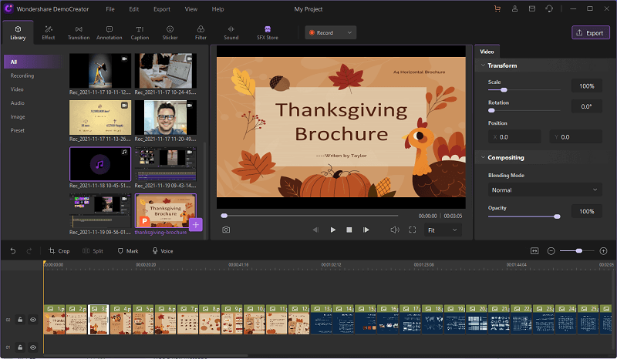Collapse the Transform section
The height and width of the screenshot is (359, 617).
click(482, 65)
